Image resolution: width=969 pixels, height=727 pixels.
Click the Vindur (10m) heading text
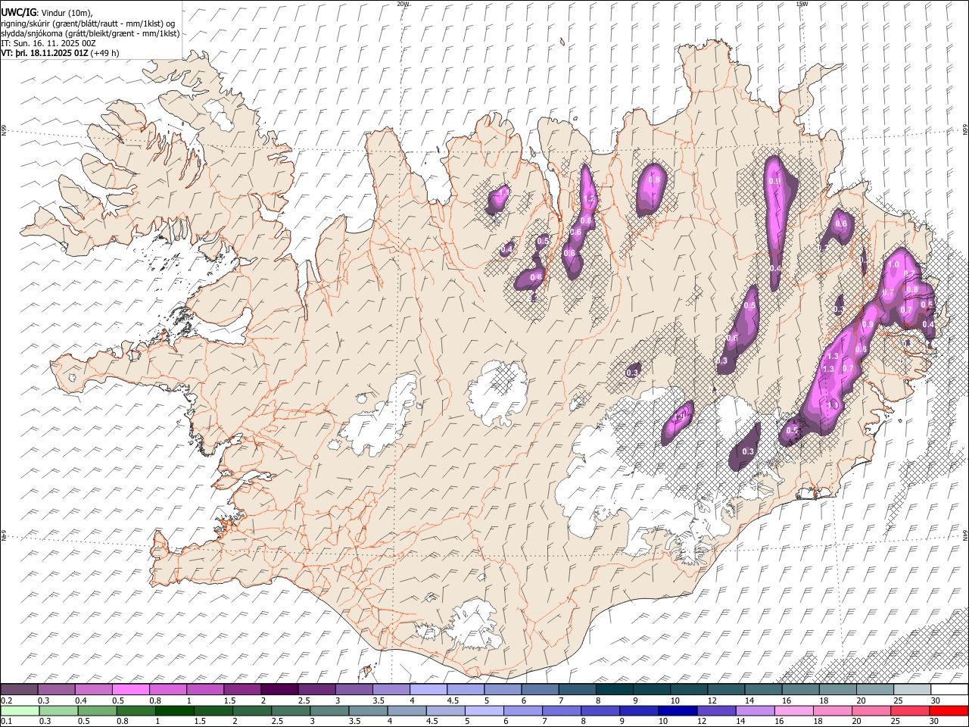point(67,13)
